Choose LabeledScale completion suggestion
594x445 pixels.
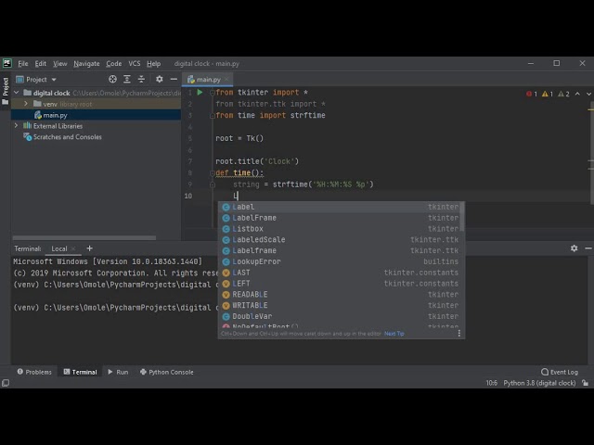(341, 240)
